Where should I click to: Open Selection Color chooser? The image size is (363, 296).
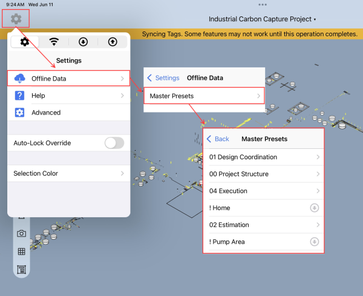(x=69, y=173)
